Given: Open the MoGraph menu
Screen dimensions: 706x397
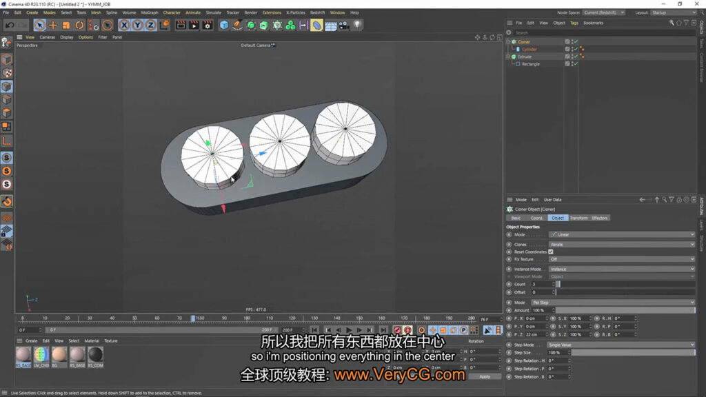Looking at the screenshot, I should click(150, 12).
